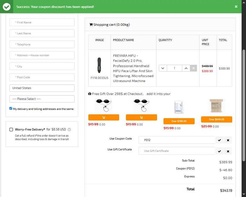Click the Over $398.00 gift button
Image resolution: width=246 pixels, height=197 pixels.
[x=179, y=121]
